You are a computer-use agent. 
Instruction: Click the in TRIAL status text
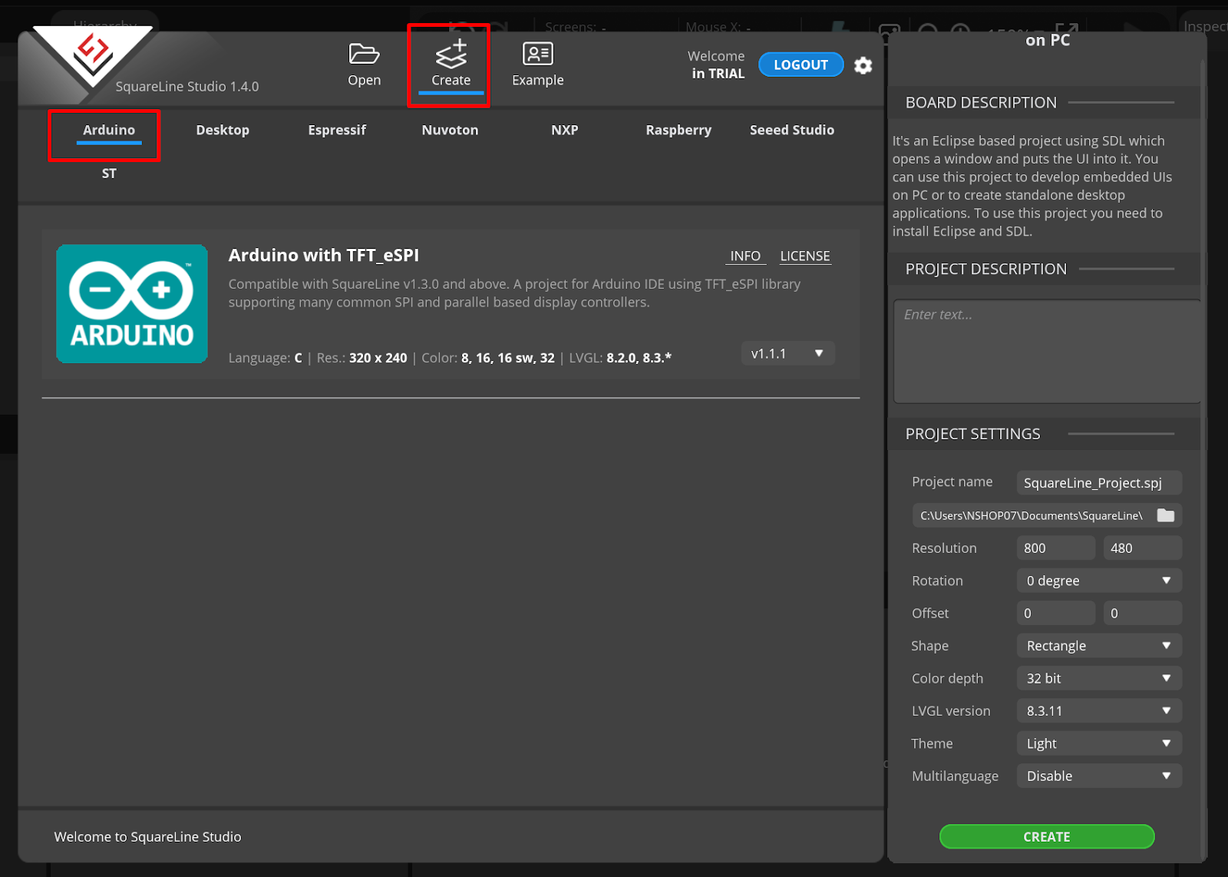coord(718,74)
